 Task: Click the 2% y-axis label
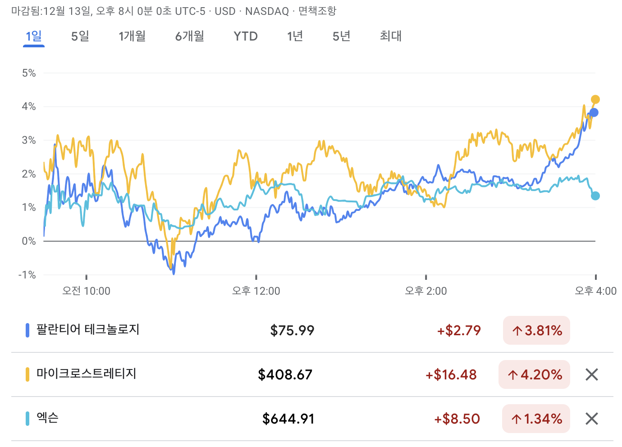(29, 174)
